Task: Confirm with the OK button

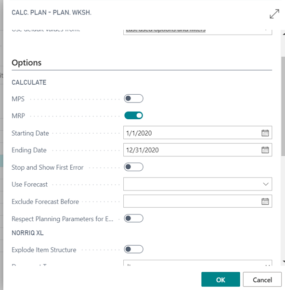Action: [x=220, y=279]
